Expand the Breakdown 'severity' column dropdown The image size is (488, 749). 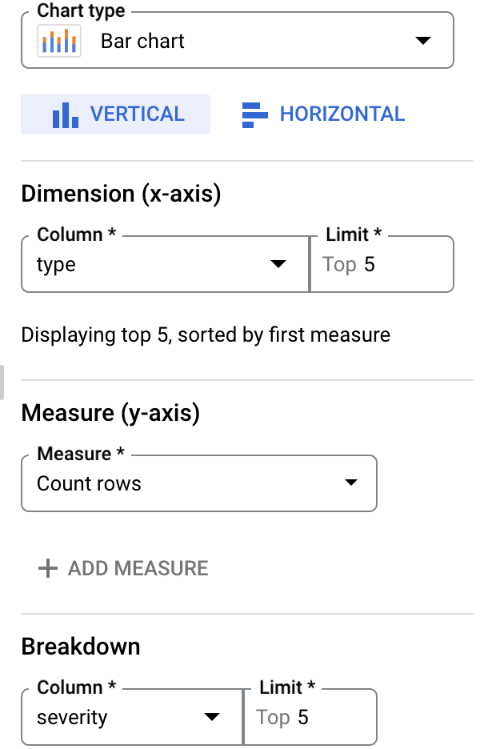tap(211, 716)
